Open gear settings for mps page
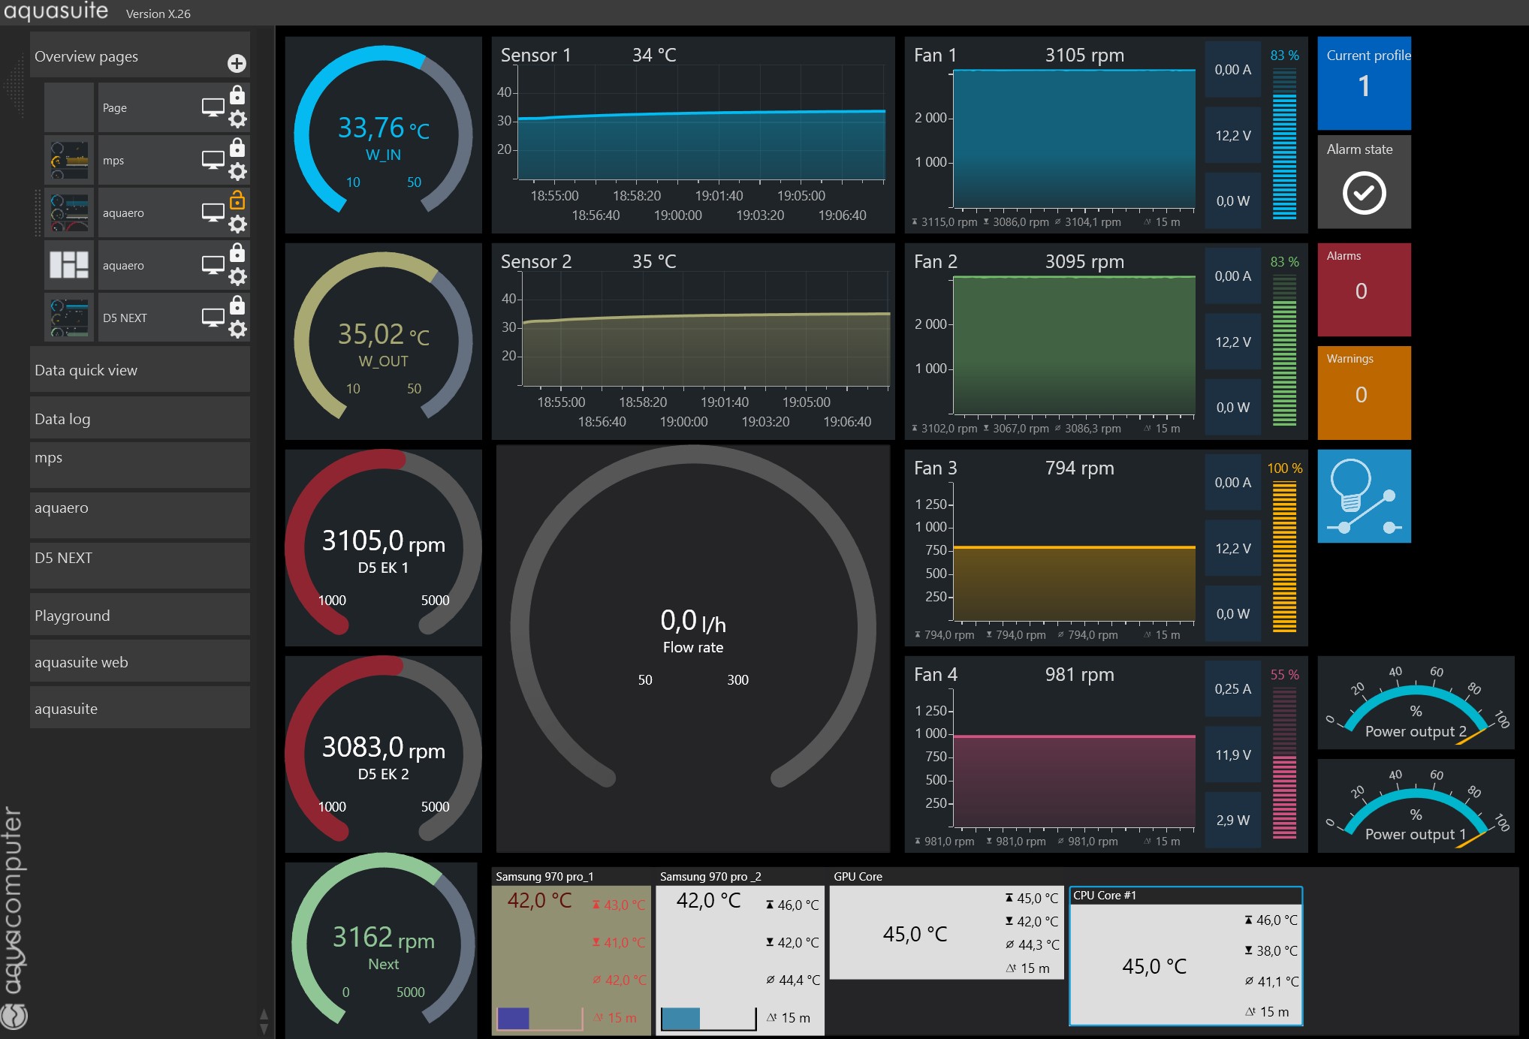Image resolution: width=1529 pixels, height=1039 pixels. (237, 172)
